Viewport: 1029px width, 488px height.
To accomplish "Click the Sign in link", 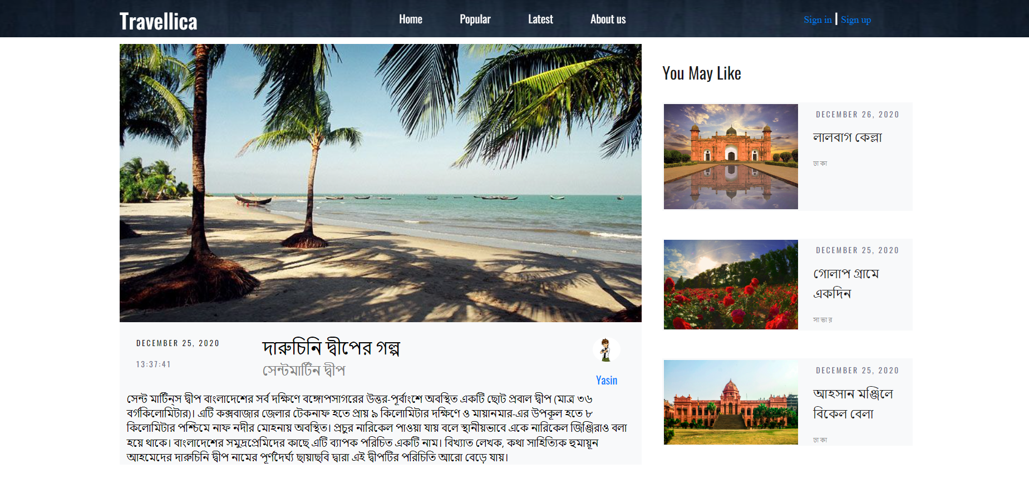I will point(818,19).
